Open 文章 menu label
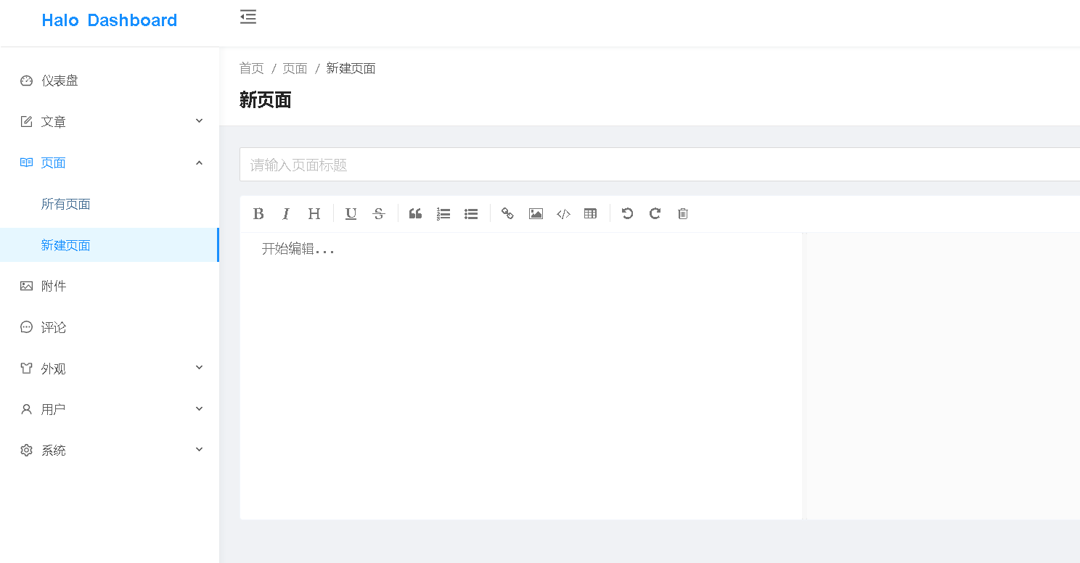1080x563 pixels. 54,122
